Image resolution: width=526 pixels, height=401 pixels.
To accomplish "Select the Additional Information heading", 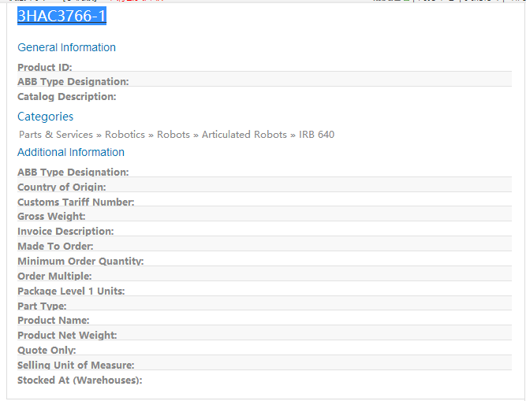I will point(71,152).
